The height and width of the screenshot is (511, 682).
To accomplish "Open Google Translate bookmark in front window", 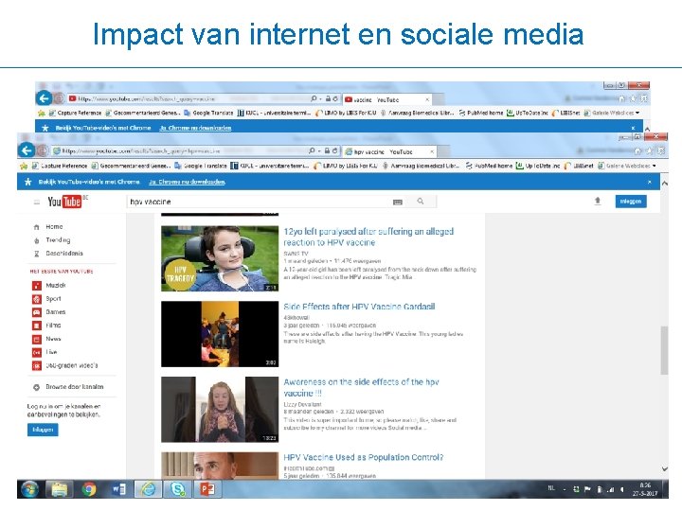I will tap(201, 166).
